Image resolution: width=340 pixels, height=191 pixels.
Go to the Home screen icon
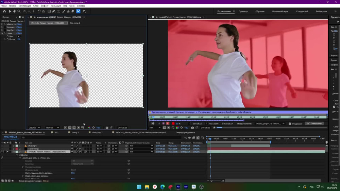point(4,11)
